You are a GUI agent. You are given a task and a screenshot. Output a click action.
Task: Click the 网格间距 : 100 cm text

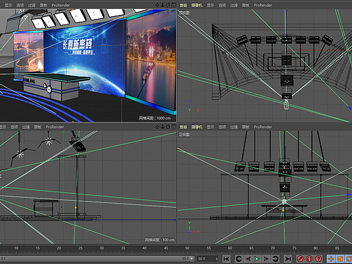(x=160, y=240)
